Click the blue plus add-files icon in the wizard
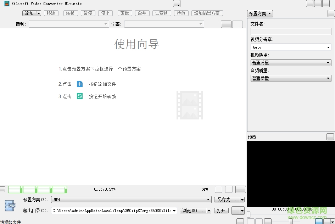Image resolution: width=335 pixels, height=224 pixels. 79,84
